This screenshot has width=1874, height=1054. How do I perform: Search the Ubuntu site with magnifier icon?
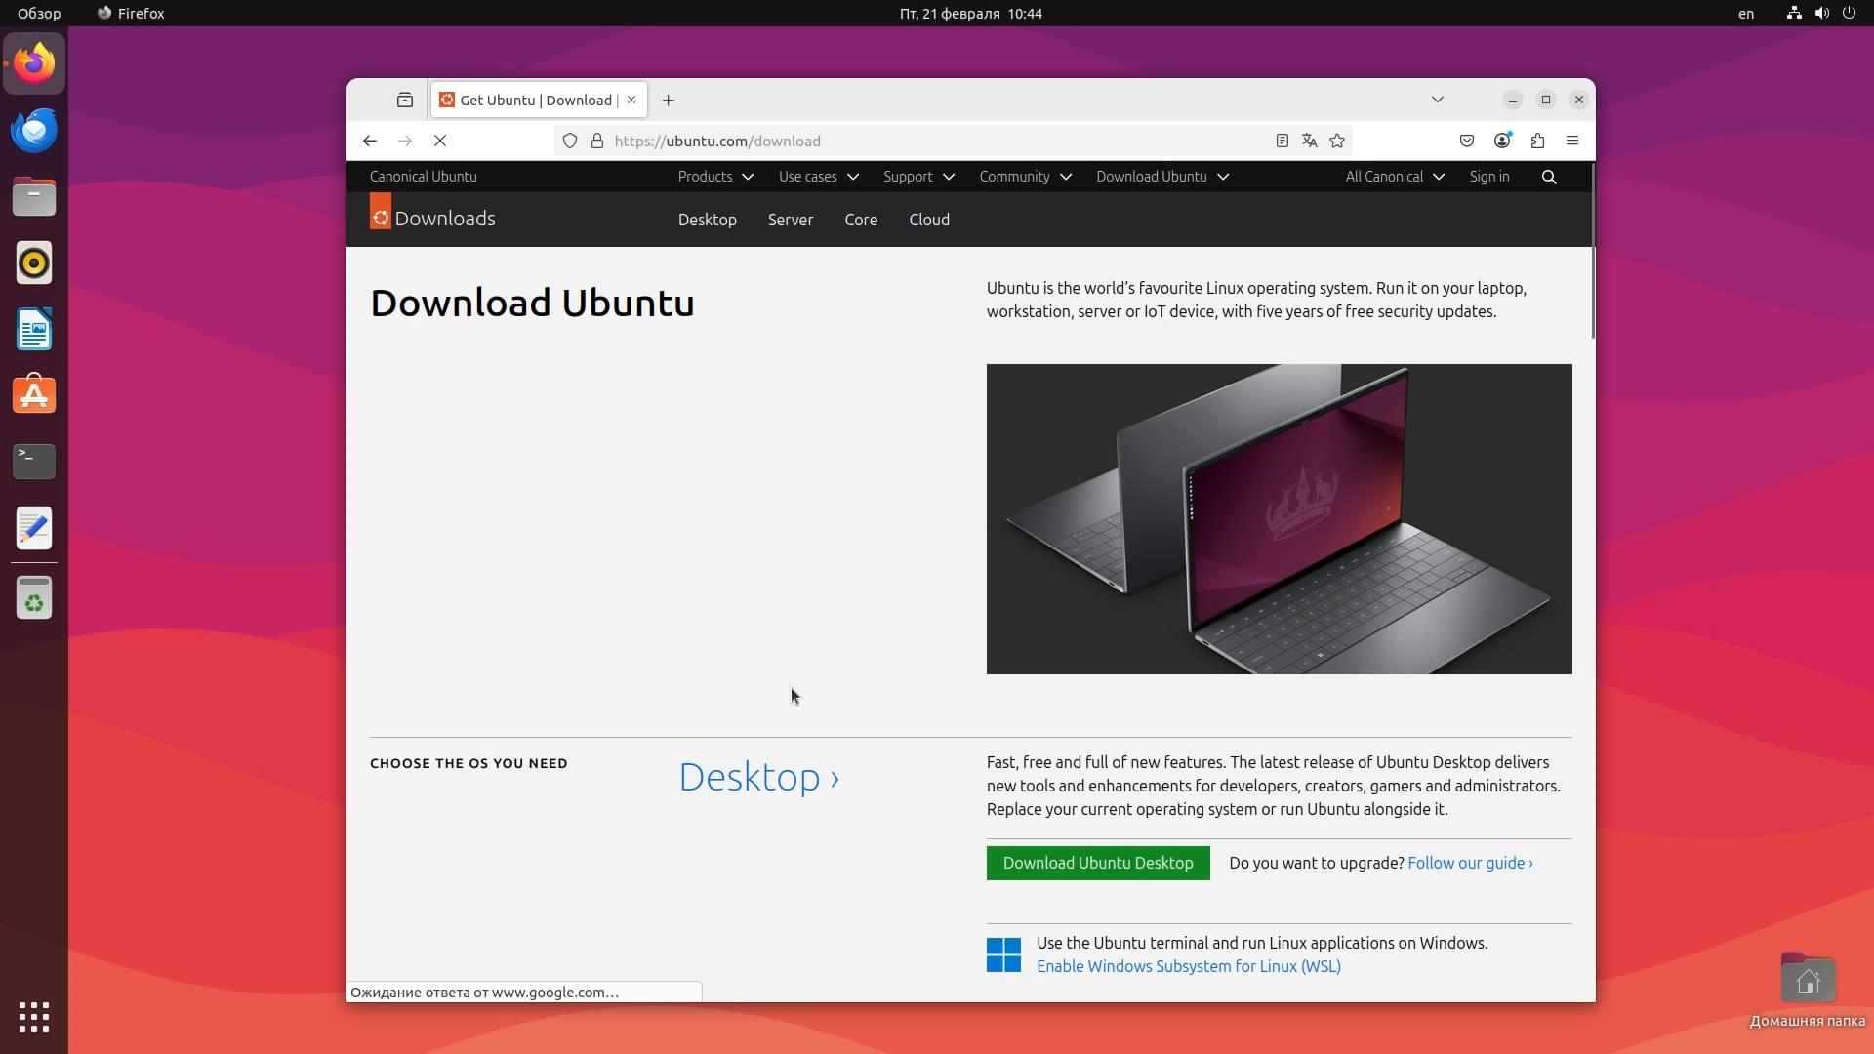point(1549,177)
